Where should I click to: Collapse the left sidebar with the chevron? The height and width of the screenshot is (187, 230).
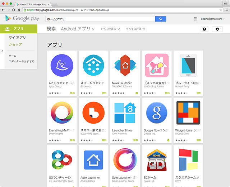click(x=2, y=51)
